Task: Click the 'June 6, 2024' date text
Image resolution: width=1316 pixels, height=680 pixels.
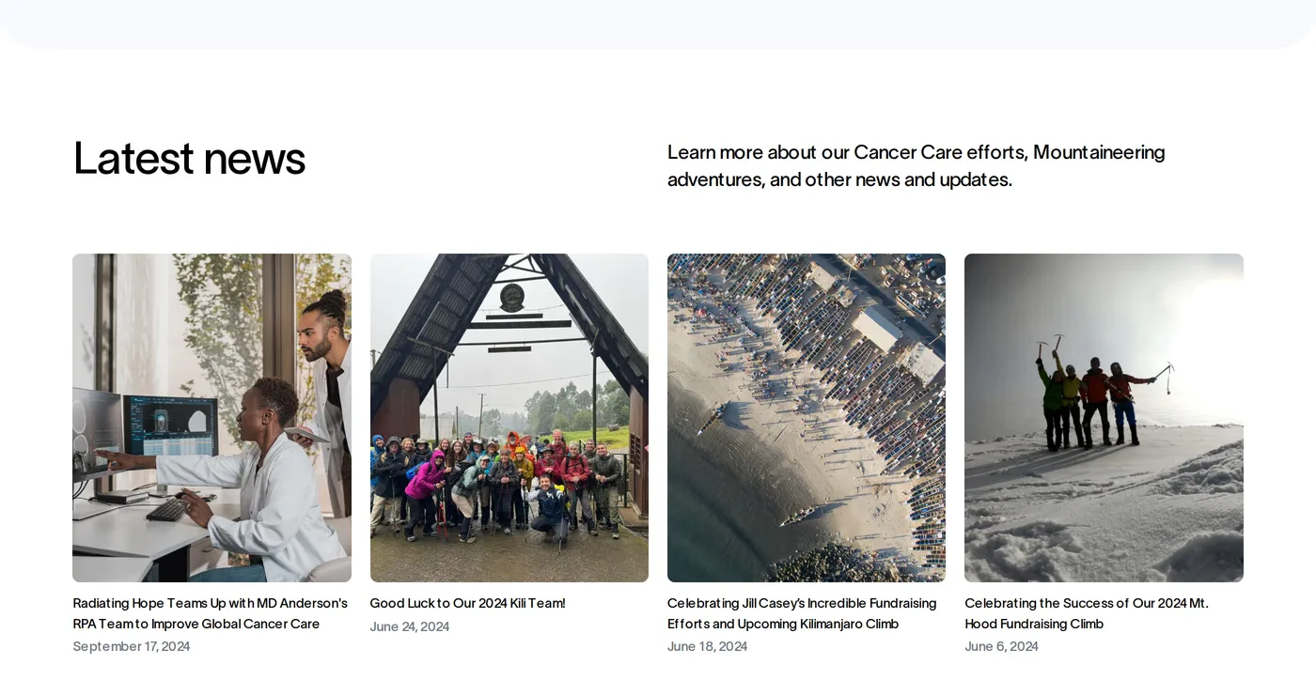Action: pyautogui.click(x=1001, y=646)
